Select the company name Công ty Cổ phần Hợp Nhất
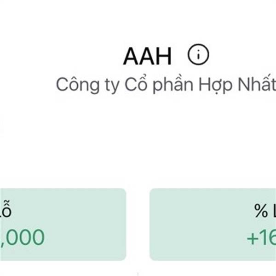This screenshot has height=276, width=276. (166, 85)
